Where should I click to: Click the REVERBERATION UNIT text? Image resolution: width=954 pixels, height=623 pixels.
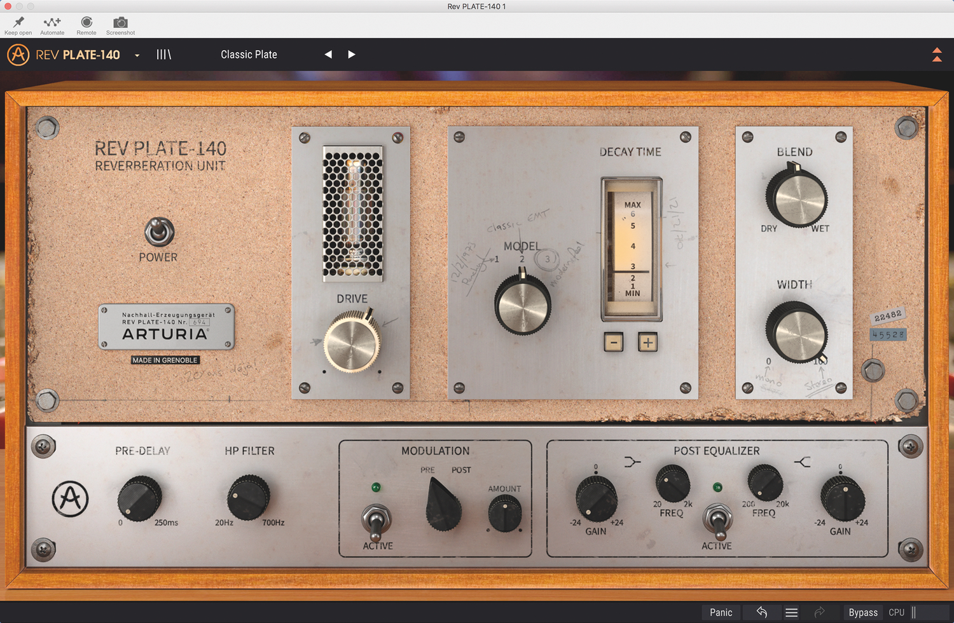tap(160, 166)
